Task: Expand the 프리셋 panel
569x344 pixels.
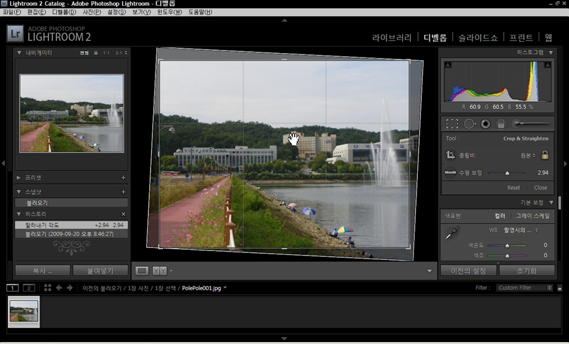Action: click(x=19, y=178)
